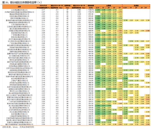The height and width of the screenshot is (129, 152).
Task: Select the row name 河南交通投资集团有限公司
Action: (x=19, y=16)
